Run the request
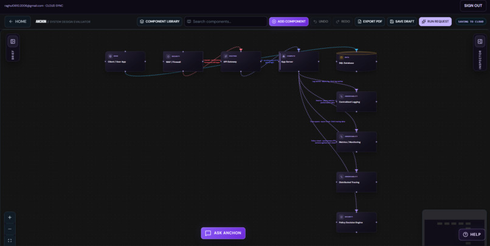Screen dimensions: 490x246 pyautogui.click(x=435, y=21)
